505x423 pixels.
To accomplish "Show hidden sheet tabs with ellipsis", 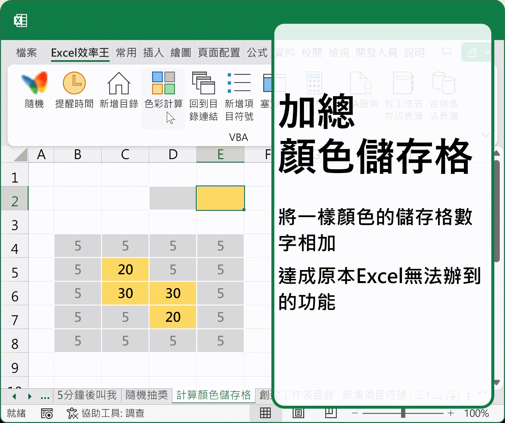I will 45,396.
